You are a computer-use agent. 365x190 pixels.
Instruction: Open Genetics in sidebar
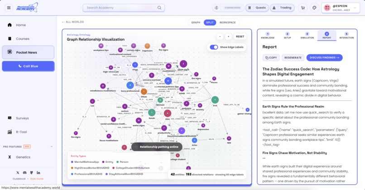click(28, 157)
